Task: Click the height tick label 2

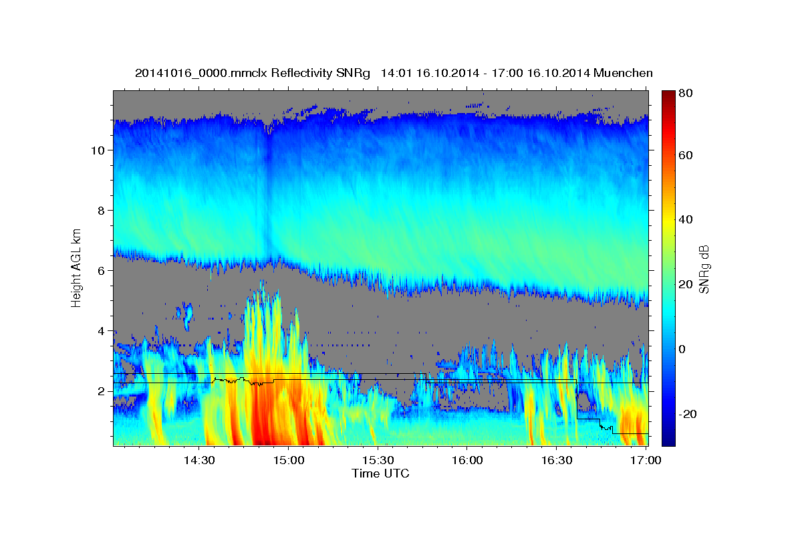Action: click(101, 391)
